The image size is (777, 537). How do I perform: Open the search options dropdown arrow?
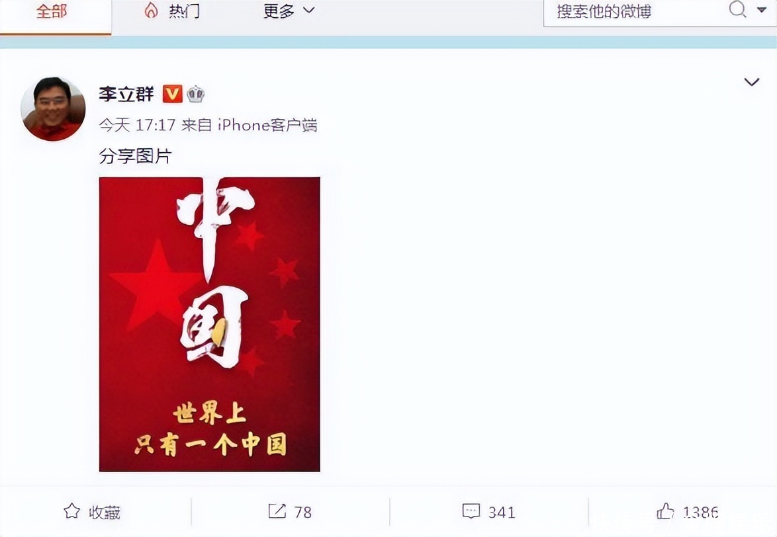coord(762,10)
